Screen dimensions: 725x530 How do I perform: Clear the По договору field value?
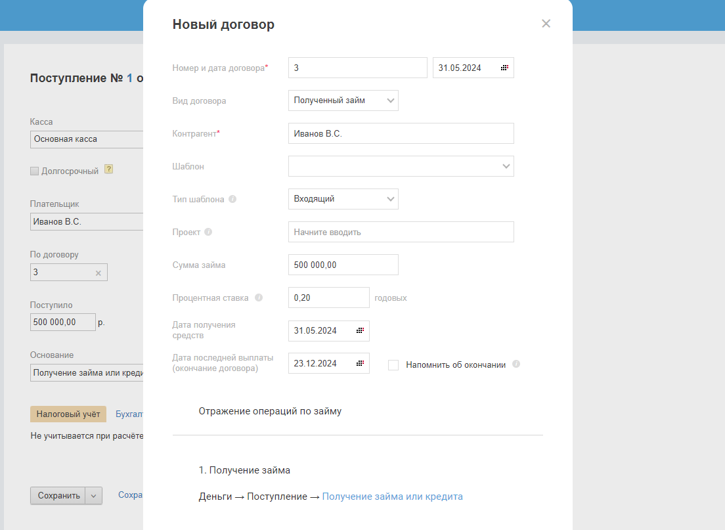pyautogui.click(x=99, y=273)
